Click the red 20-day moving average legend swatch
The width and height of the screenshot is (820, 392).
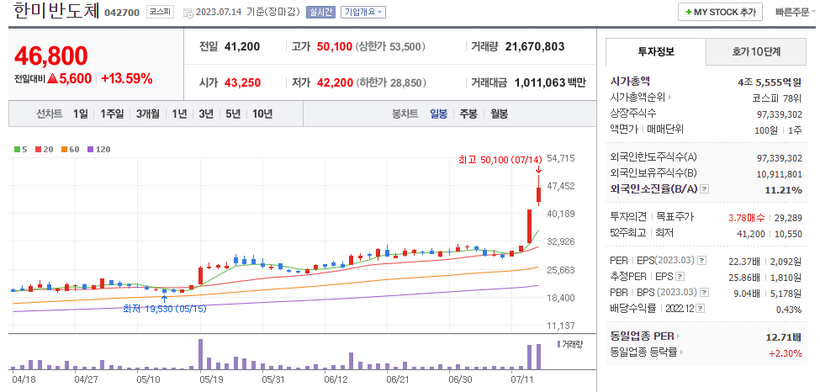pos(38,149)
